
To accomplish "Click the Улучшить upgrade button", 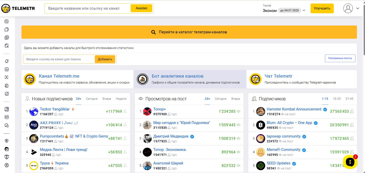I will point(322,8).
